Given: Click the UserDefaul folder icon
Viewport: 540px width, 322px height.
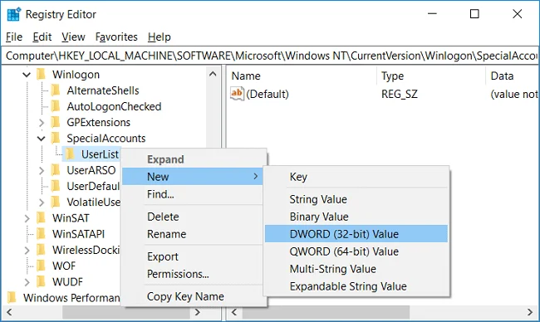Looking at the screenshot, I should tap(56, 186).
